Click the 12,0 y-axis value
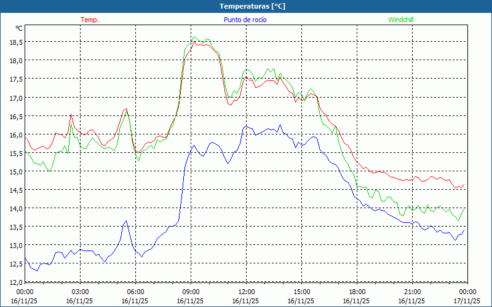Viewport: 492px width, 307px height. (x=16, y=282)
